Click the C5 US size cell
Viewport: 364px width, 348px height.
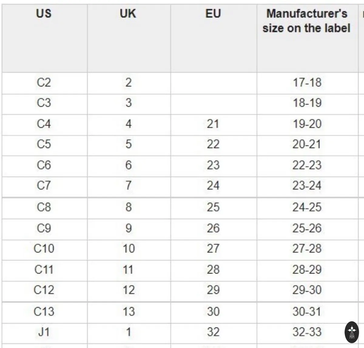tap(44, 145)
